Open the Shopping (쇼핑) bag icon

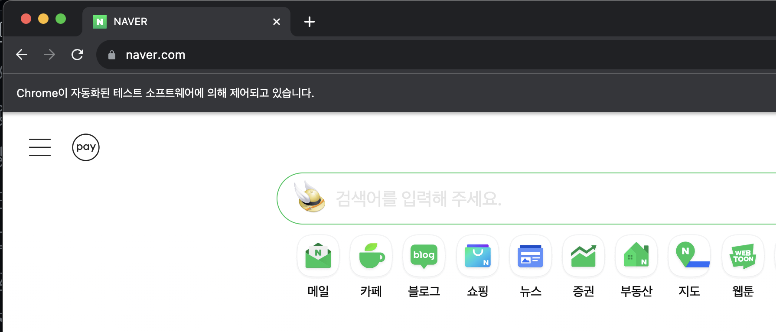(x=478, y=256)
